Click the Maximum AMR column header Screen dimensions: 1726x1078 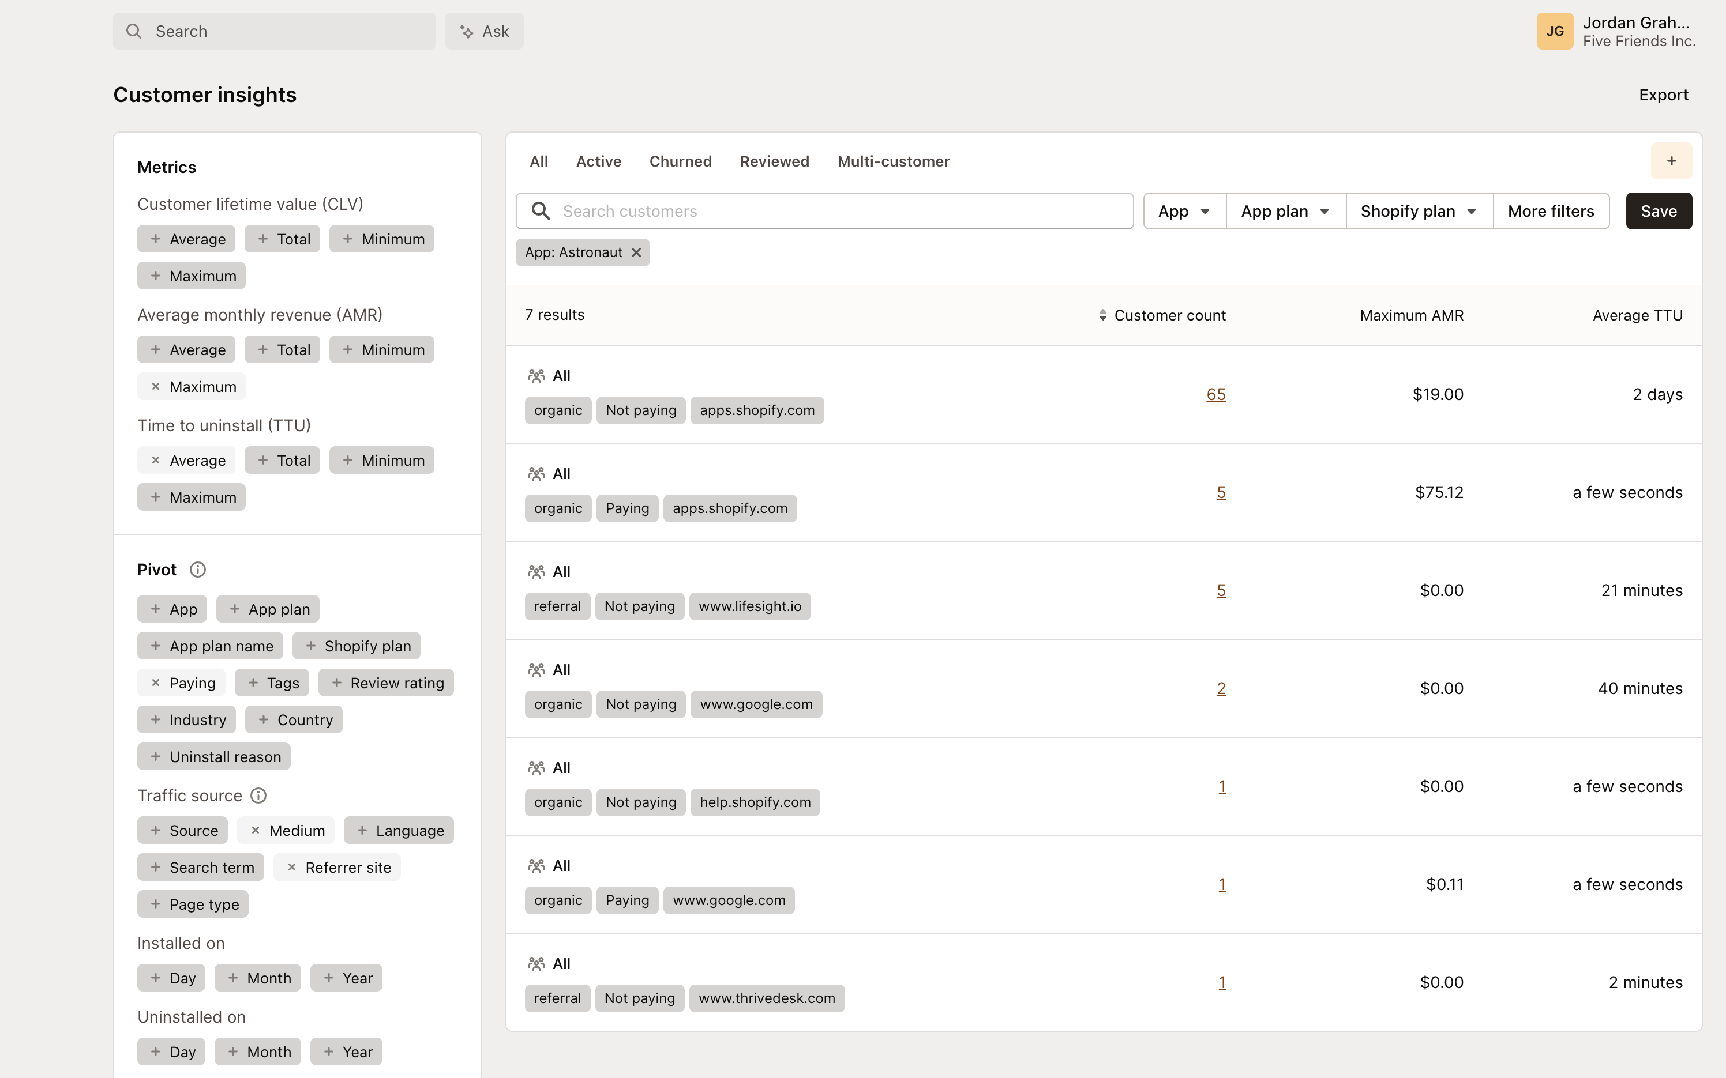pyautogui.click(x=1412, y=315)
